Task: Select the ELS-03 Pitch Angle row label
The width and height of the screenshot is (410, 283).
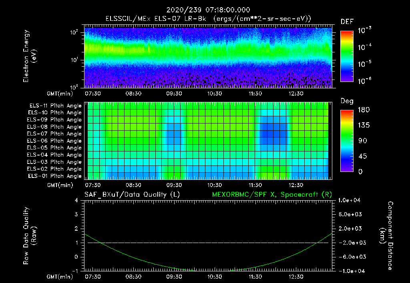Action: (54, 162)
